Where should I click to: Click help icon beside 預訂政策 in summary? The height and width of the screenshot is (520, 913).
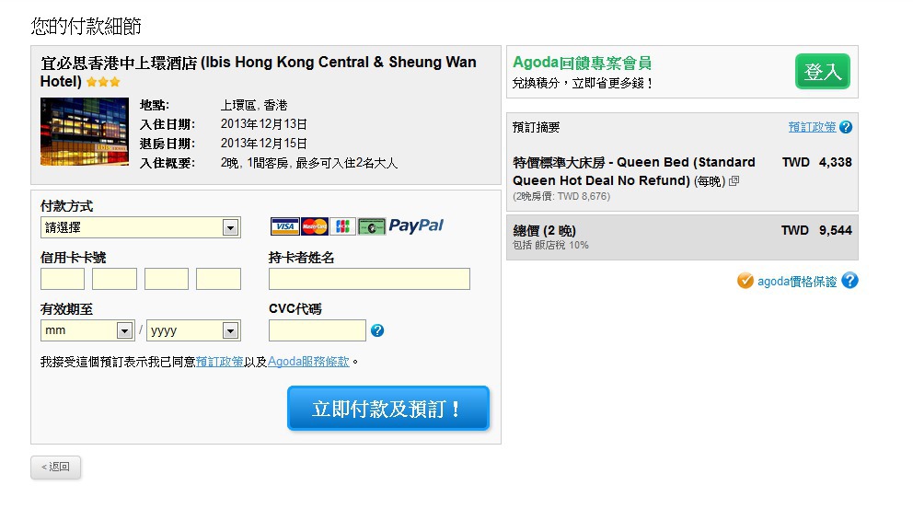pyautogui.click(x=846, y=127)
